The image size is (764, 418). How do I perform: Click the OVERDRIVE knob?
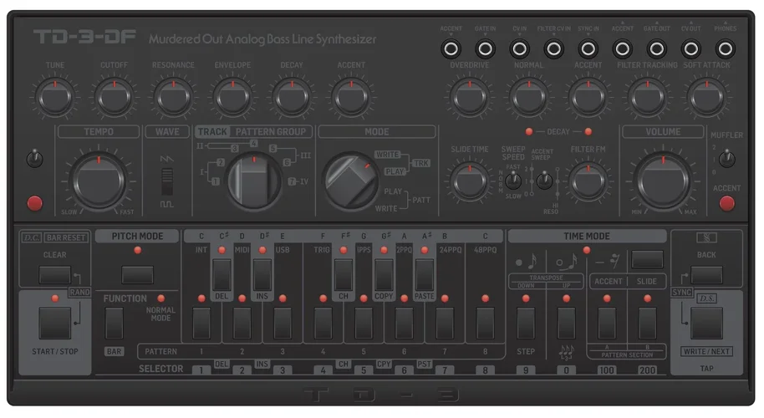470,98
